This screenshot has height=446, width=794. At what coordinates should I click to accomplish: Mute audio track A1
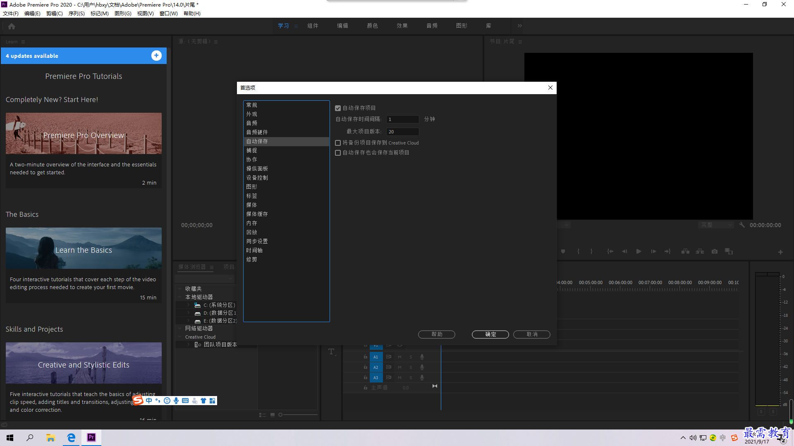click(399, 357)
